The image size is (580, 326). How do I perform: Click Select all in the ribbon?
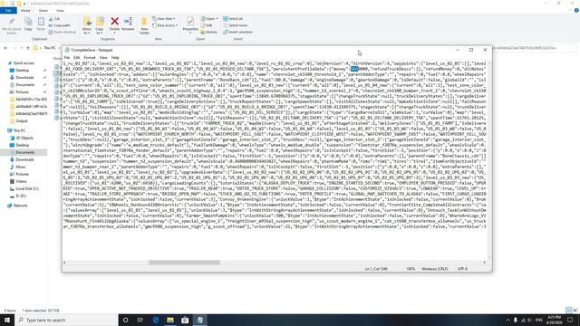click(x=233, y=19)
